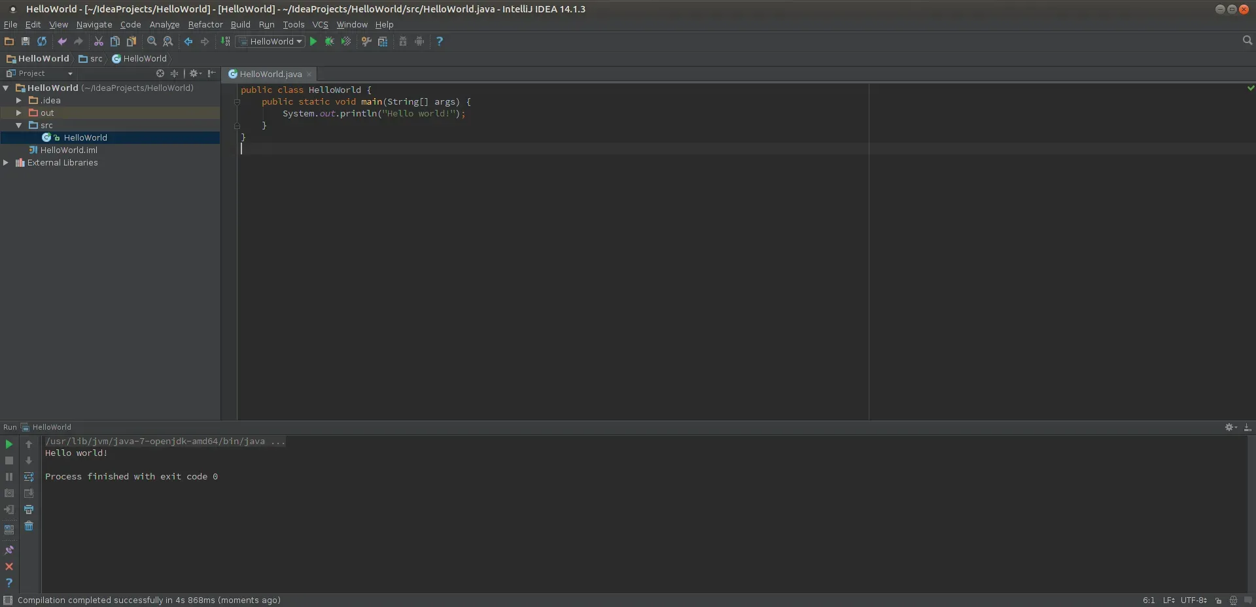The image size is (1256, 607).
Task: Hide the Run tool window
Action: (x=1247, y=427)
